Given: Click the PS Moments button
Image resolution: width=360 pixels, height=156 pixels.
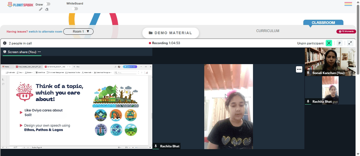Looking at the screenshot, I should (x=346, y=32).
